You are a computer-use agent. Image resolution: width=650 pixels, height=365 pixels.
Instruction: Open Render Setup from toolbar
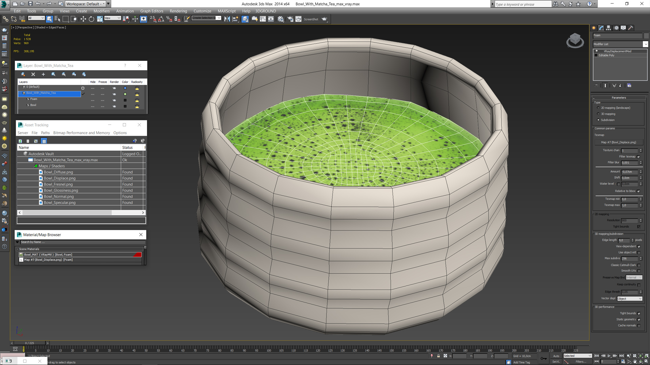(x=290, y=19)
